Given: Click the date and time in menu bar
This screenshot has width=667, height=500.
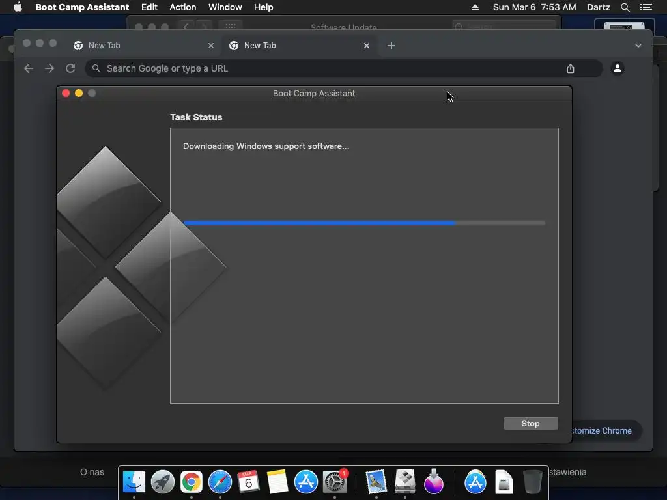Looking at the screenshot, I should coord(534,7).
